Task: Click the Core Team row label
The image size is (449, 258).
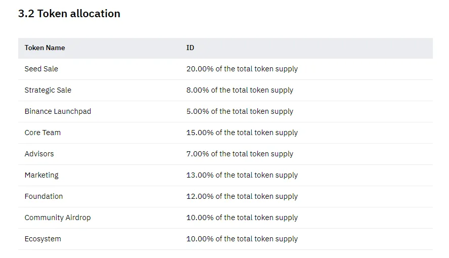Action: 42,133
